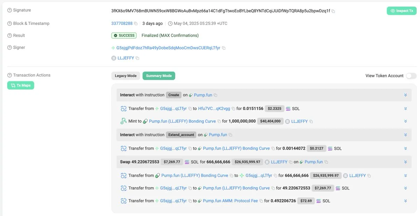420x216 pixels.
Task: Open Bonding Curve link in Mint row
Action: (x=182, y=121)
